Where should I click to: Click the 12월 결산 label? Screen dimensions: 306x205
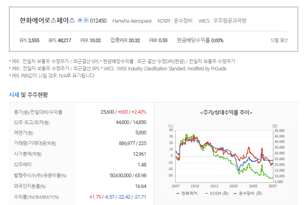pyautogui.click(x=279, y=40)
